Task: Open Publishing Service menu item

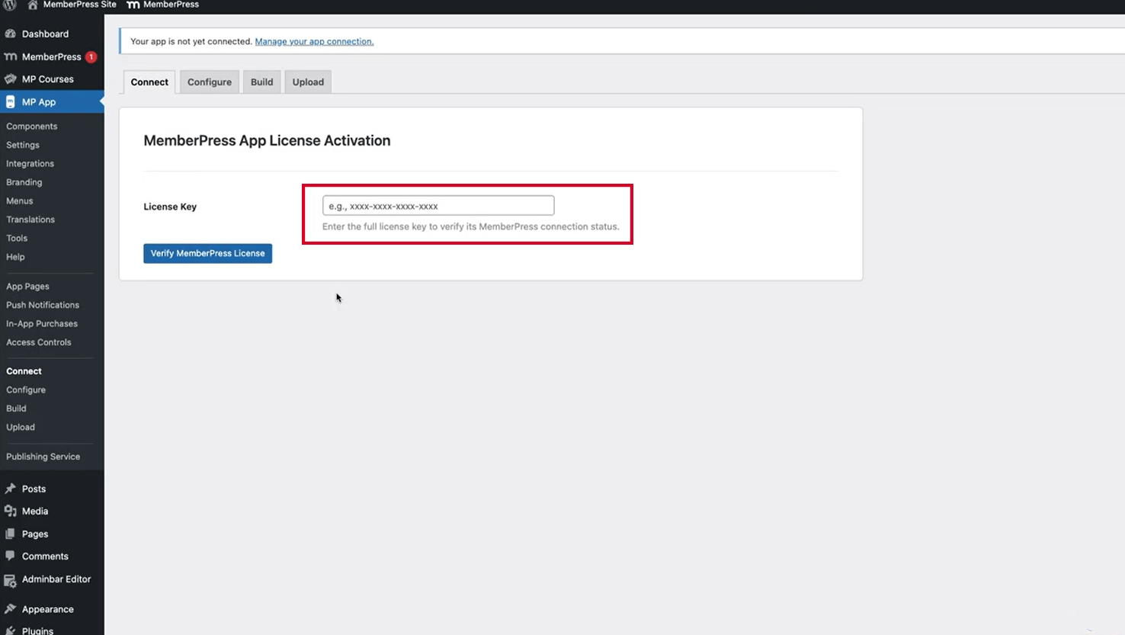Action: [43, 457]
